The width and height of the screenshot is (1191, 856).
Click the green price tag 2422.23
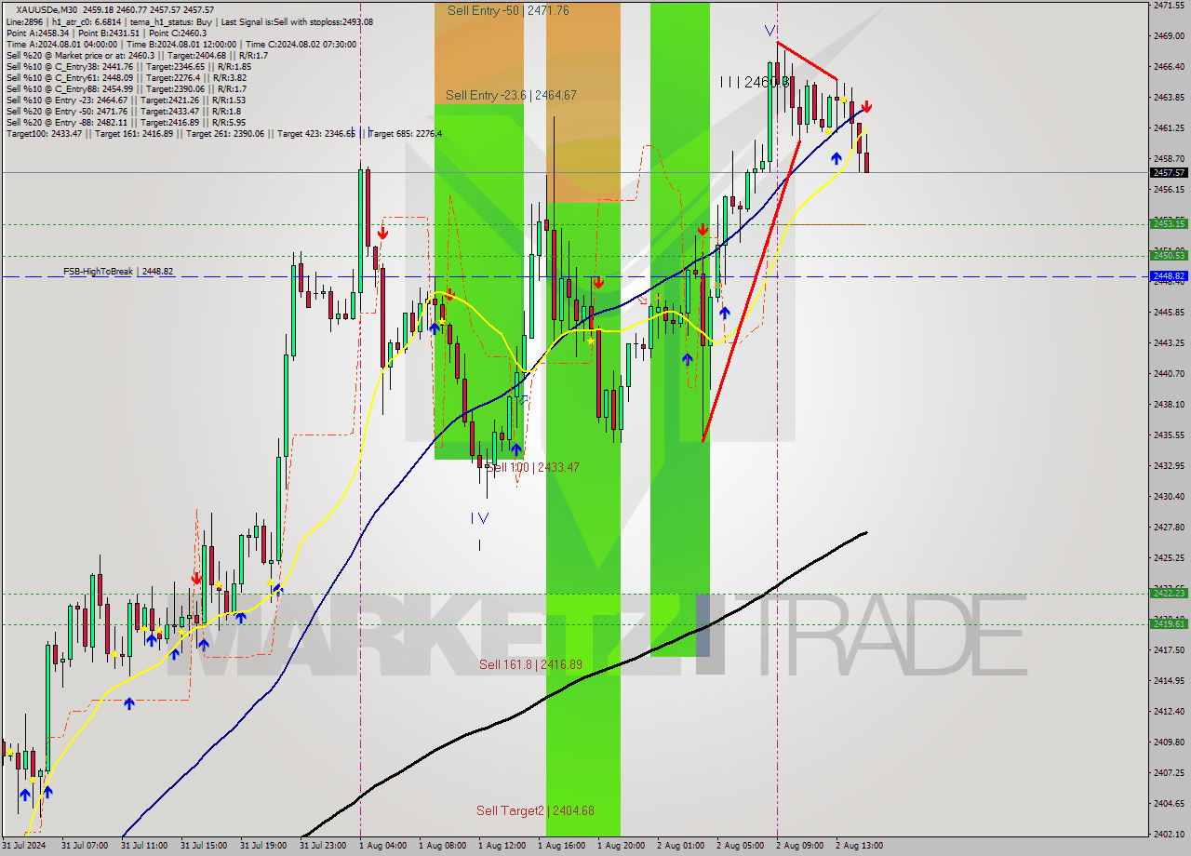(x=1169, y=593)
